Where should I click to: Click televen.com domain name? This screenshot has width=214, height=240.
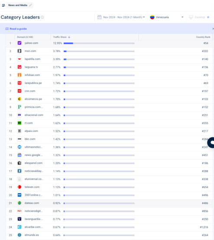pyautogui.click(x=32, y=187)
